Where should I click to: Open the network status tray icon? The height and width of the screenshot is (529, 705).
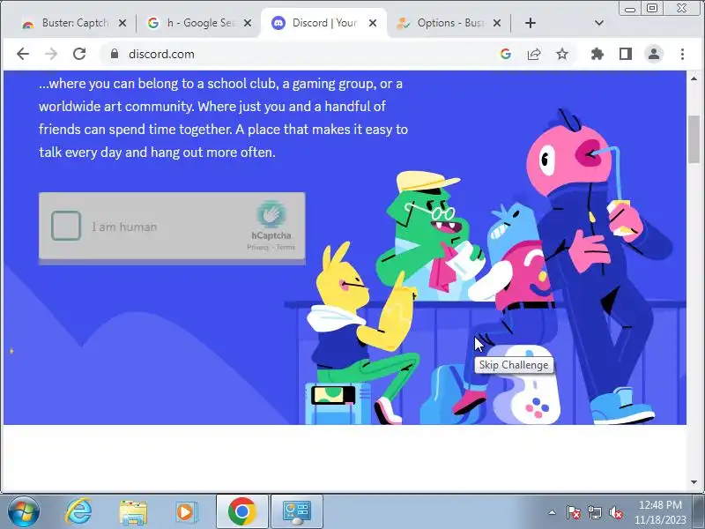click(594, 512)
